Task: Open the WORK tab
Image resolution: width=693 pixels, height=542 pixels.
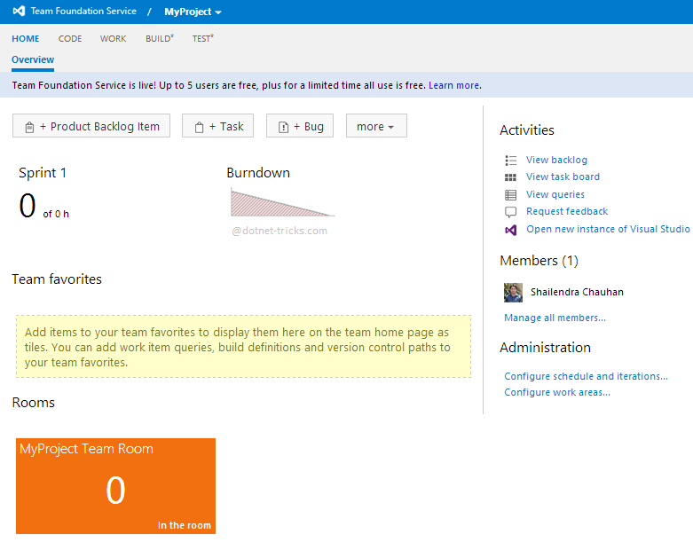Action: [x=113, y=39]
